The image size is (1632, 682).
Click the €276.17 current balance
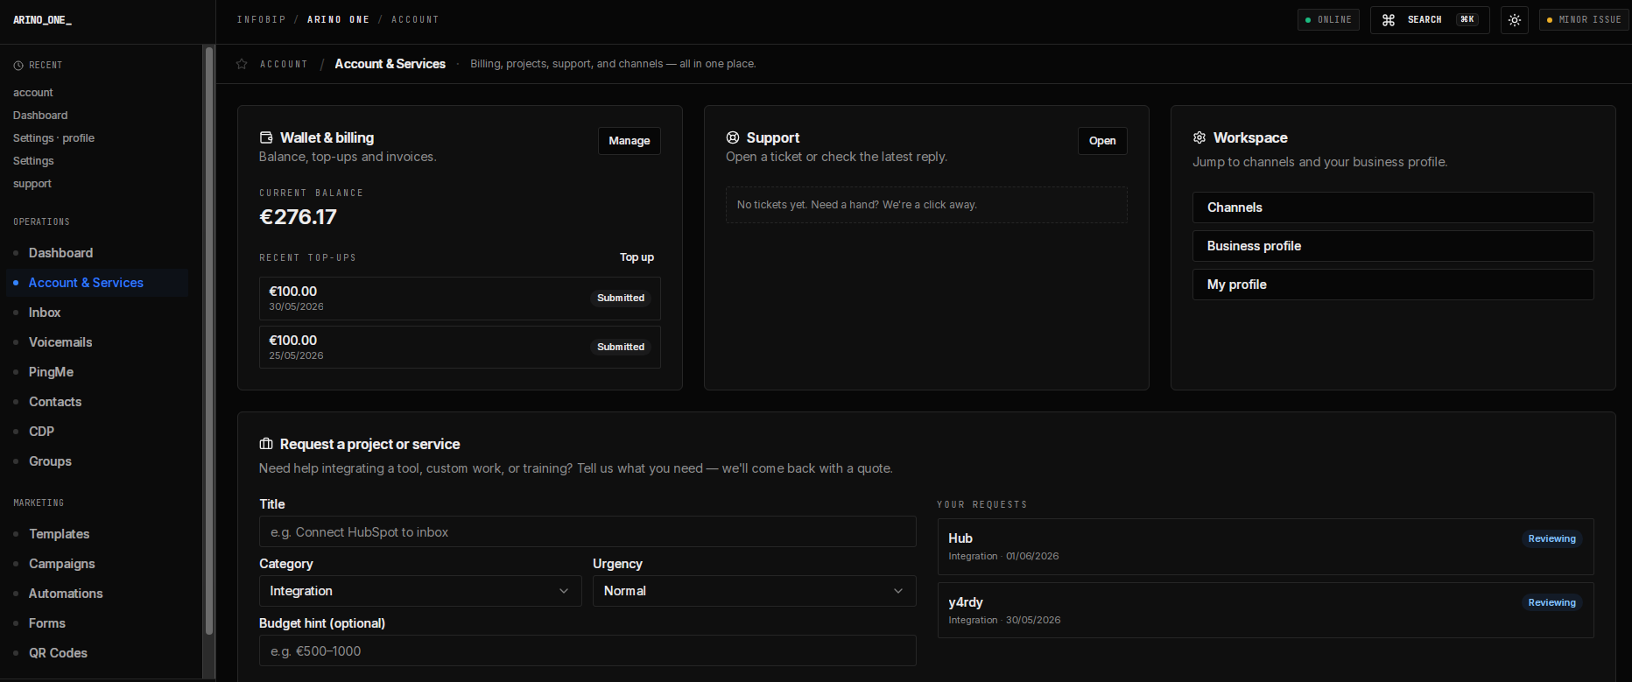298,217
